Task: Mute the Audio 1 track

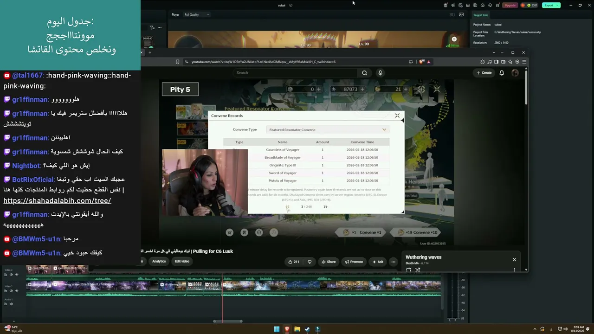Action: point(11,304)
